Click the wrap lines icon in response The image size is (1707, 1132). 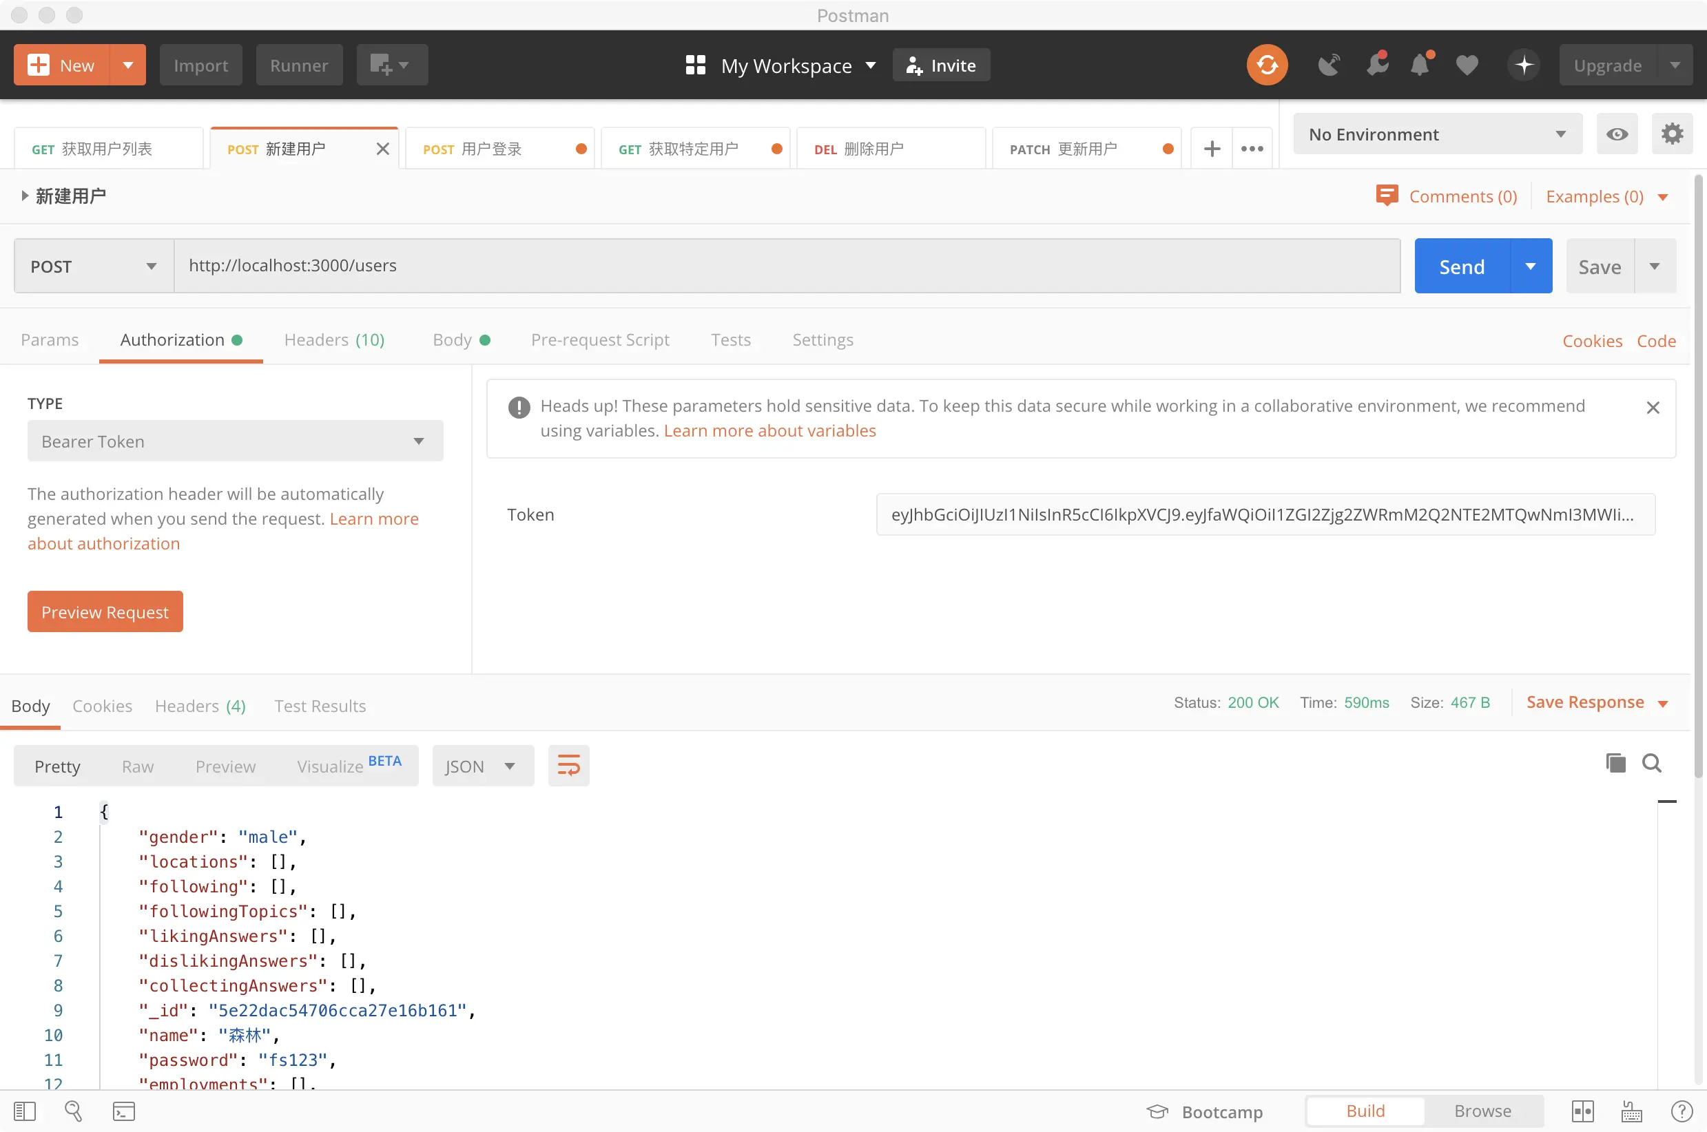(x=568, y=765)
